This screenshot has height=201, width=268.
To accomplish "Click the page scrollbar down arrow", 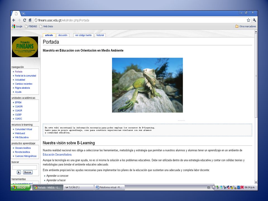I will pyautogui.click(x=256, y=182).
